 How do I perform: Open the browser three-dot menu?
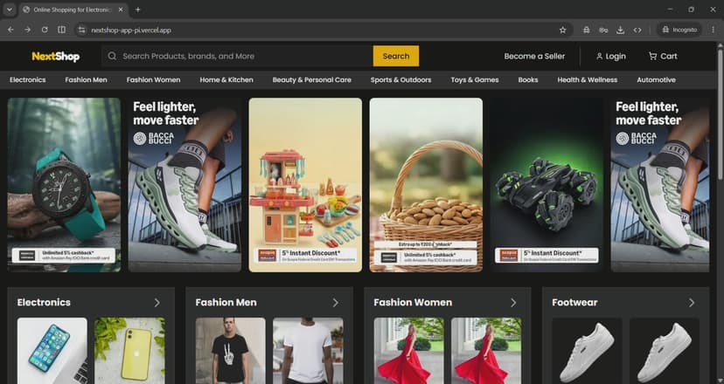[713, 30]
